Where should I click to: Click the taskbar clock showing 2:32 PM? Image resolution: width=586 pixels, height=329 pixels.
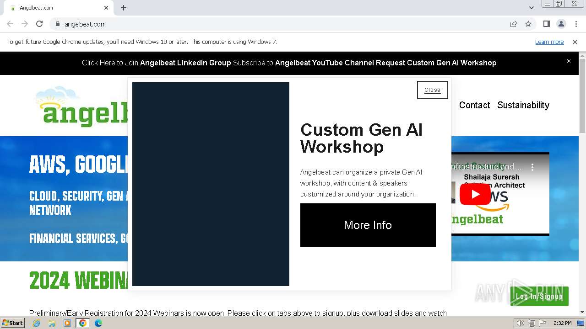[x=562, y=323]
